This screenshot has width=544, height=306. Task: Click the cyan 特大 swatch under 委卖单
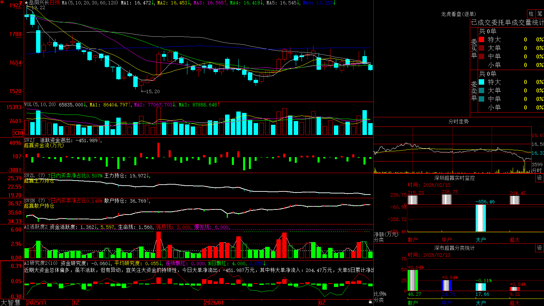point(481,82)
